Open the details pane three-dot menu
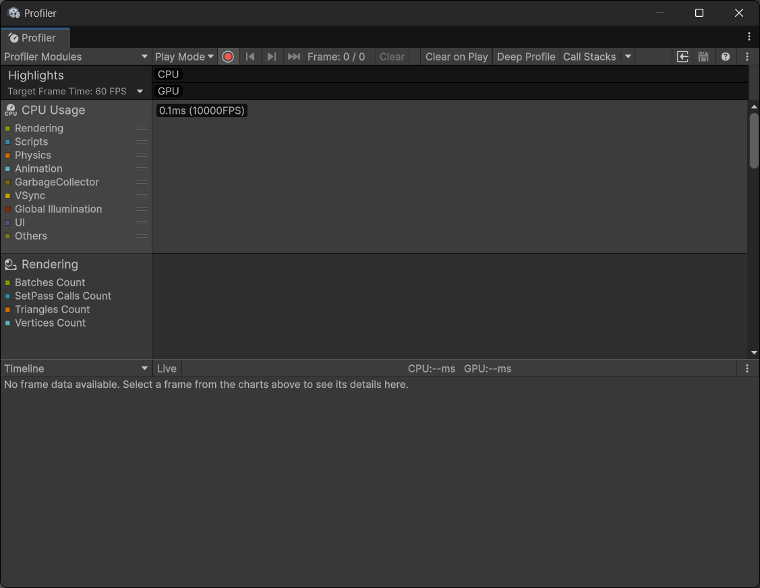 (x=747, y=368)
